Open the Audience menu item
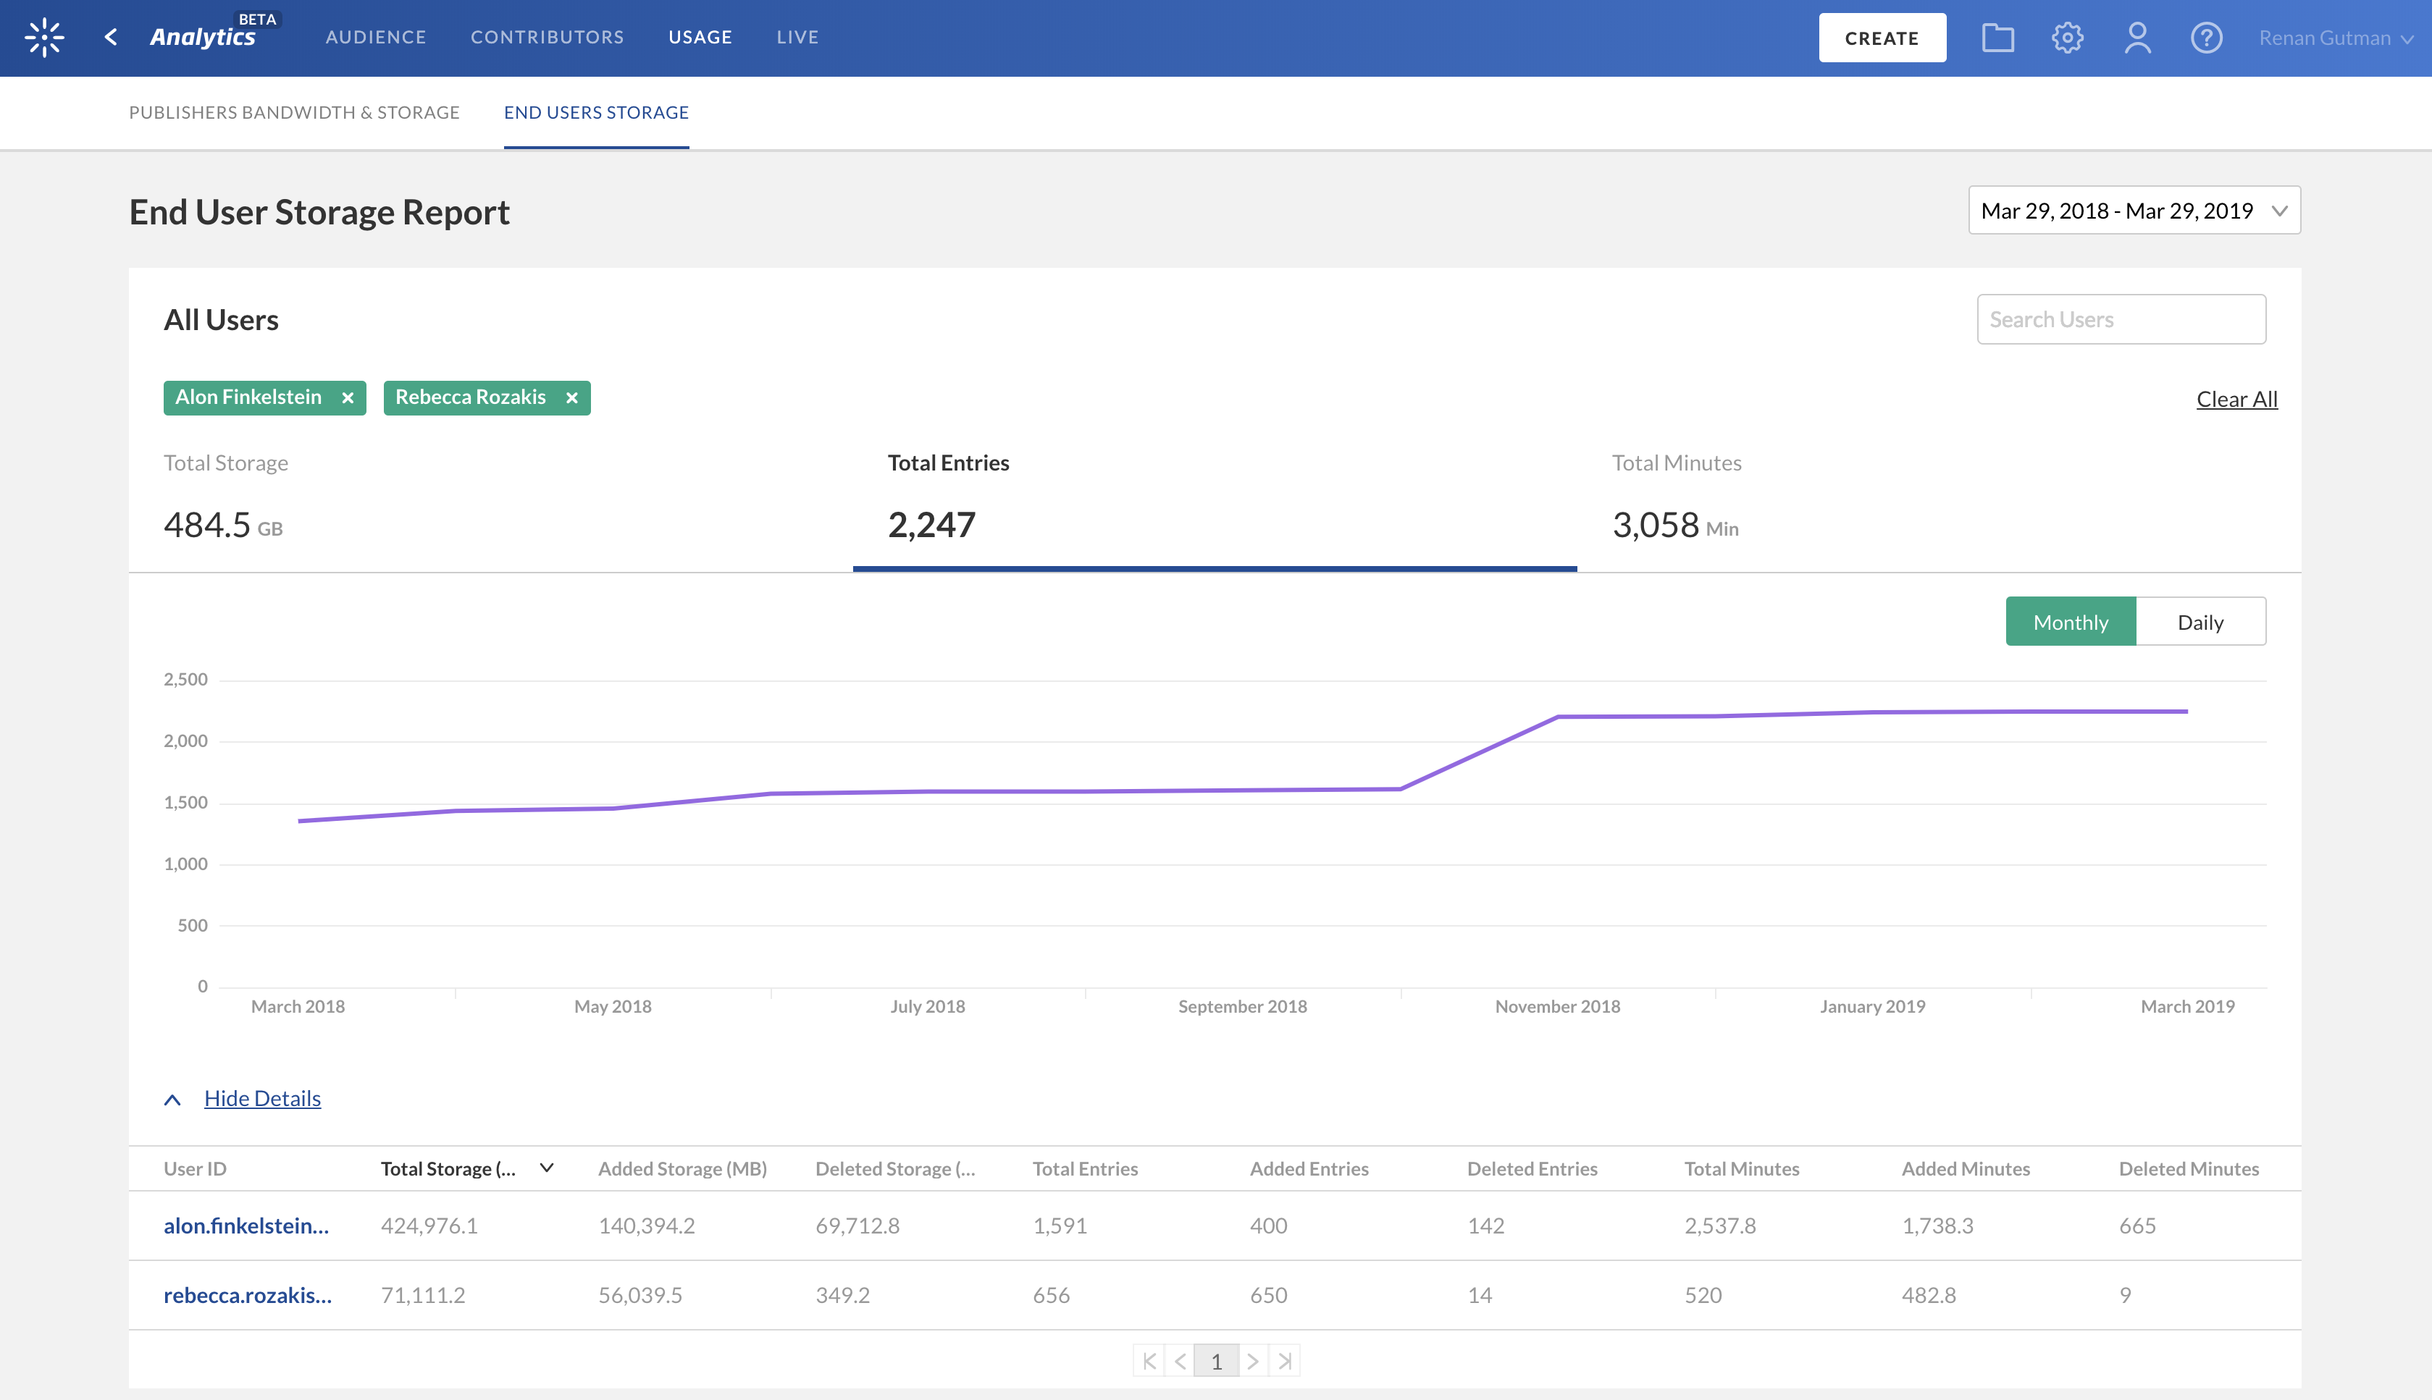 375,38
